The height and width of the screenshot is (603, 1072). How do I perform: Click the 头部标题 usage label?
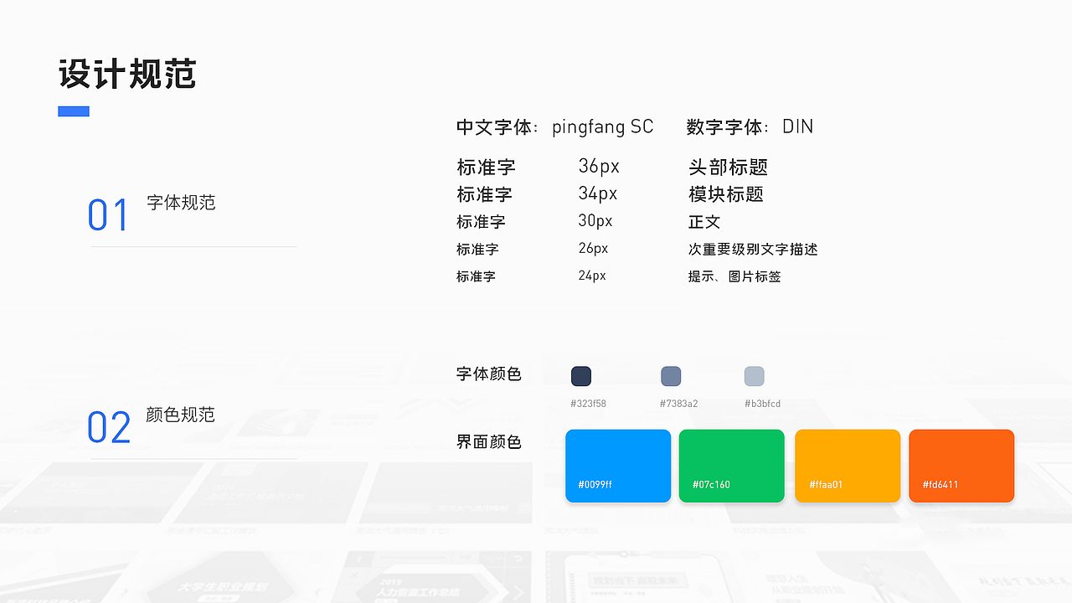coord(729,167)
